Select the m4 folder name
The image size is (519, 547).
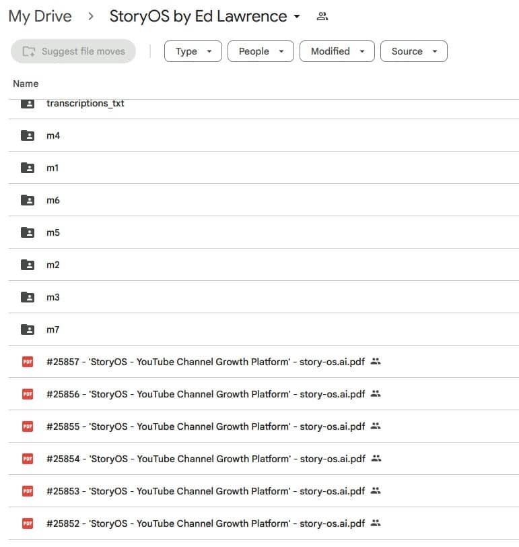coord(53,135)
